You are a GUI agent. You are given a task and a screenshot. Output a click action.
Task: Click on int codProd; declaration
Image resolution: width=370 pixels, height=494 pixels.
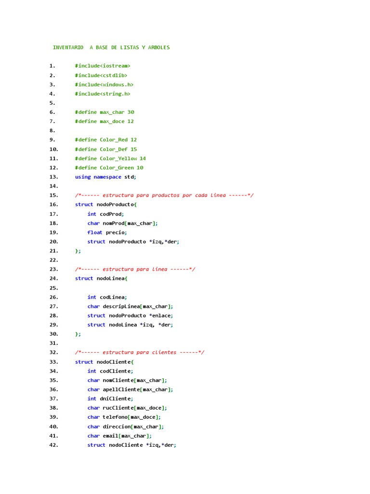[106, 214]
